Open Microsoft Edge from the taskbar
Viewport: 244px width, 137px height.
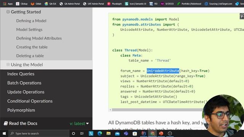(100, 134)
